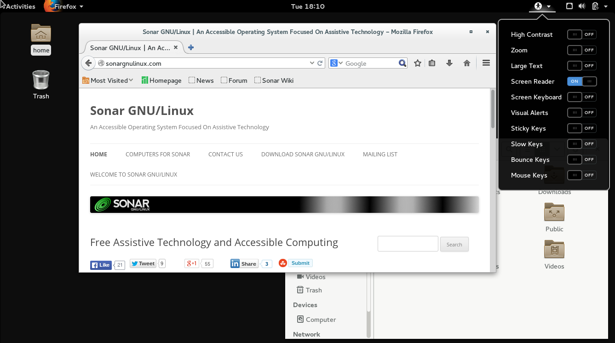Image resolution: width=615 pixels, height=343 pixels.
Task: Toggle the Bounce Keys switch
Action: [582, 160]
